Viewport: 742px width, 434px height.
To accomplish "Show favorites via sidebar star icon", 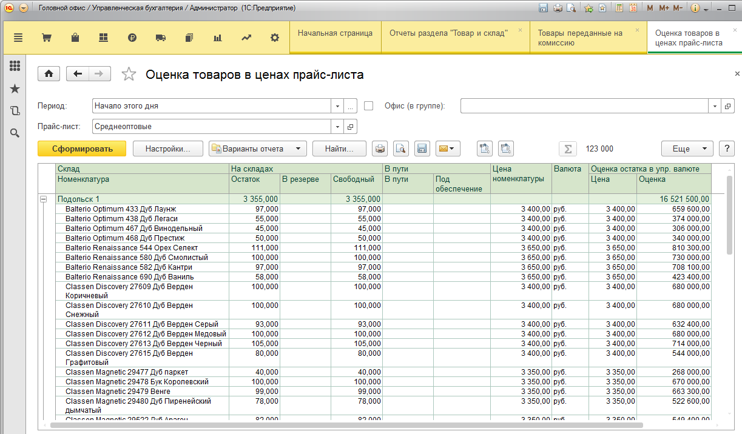I will (x=15, y=88).
